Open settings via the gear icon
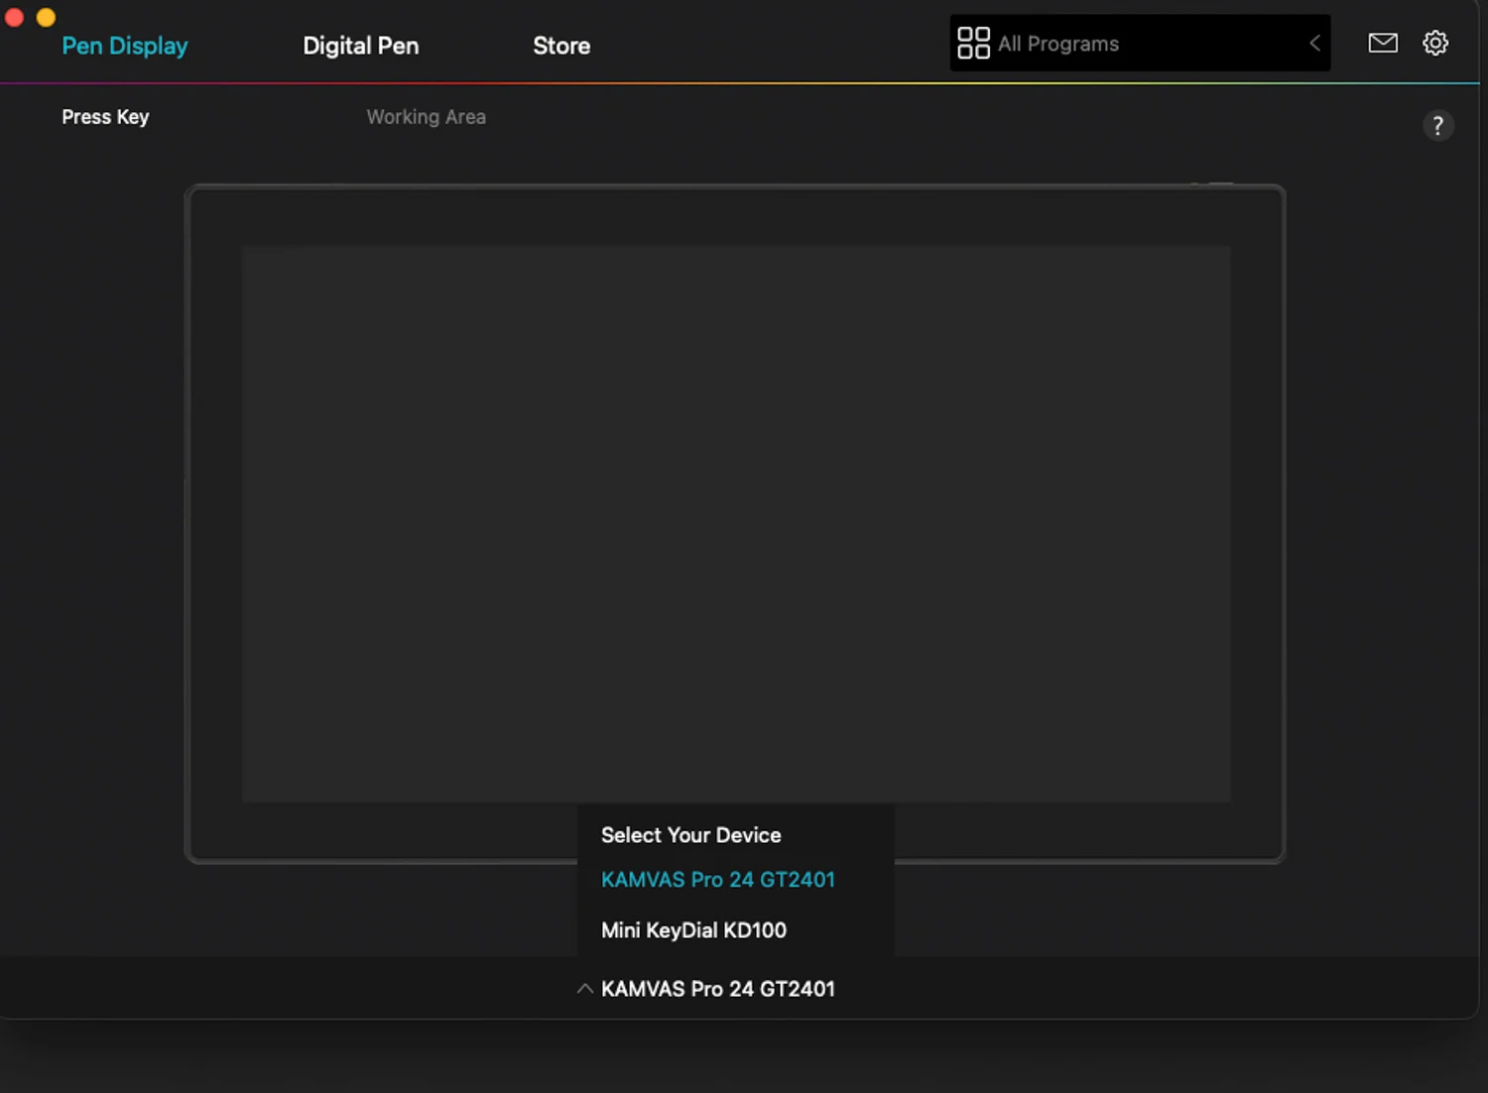 [1435, 43]
